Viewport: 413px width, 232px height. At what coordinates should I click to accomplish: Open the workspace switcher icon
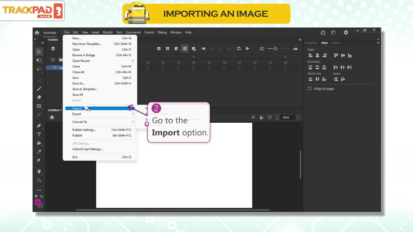click(333, 32)
